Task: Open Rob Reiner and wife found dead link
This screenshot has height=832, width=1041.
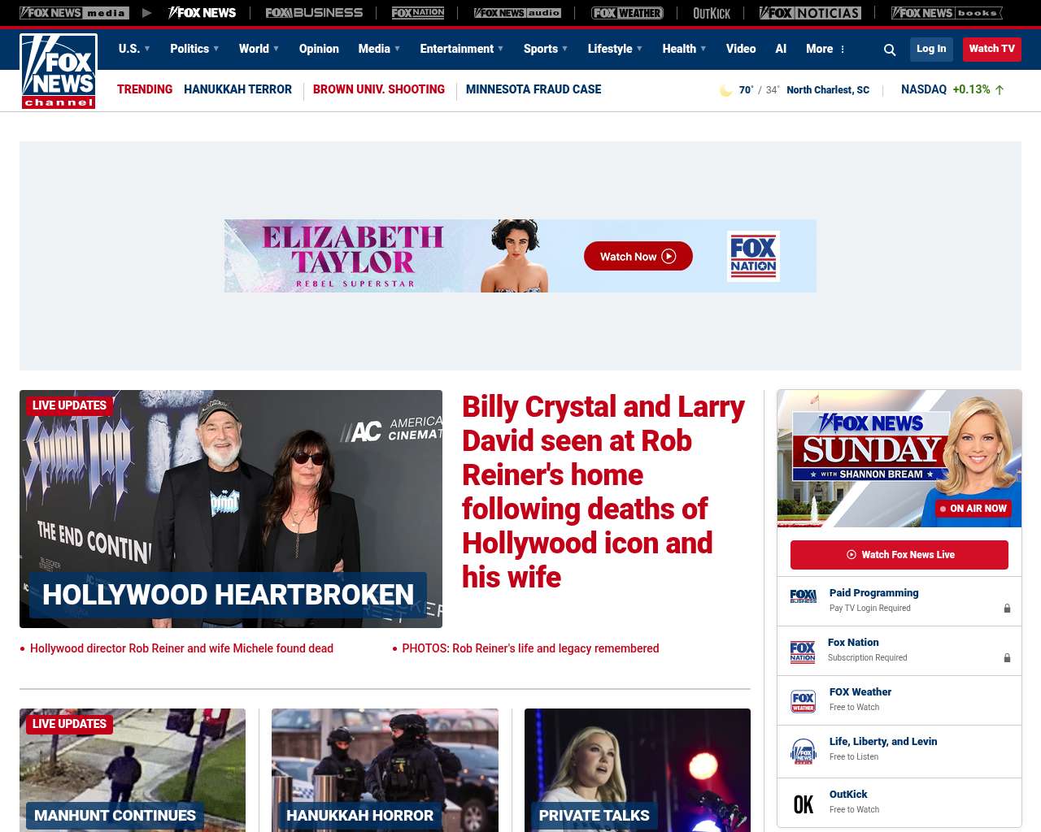Action: coord(181,648)
